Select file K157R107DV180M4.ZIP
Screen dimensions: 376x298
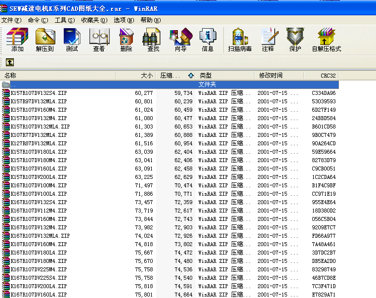(x=39, y=160)
